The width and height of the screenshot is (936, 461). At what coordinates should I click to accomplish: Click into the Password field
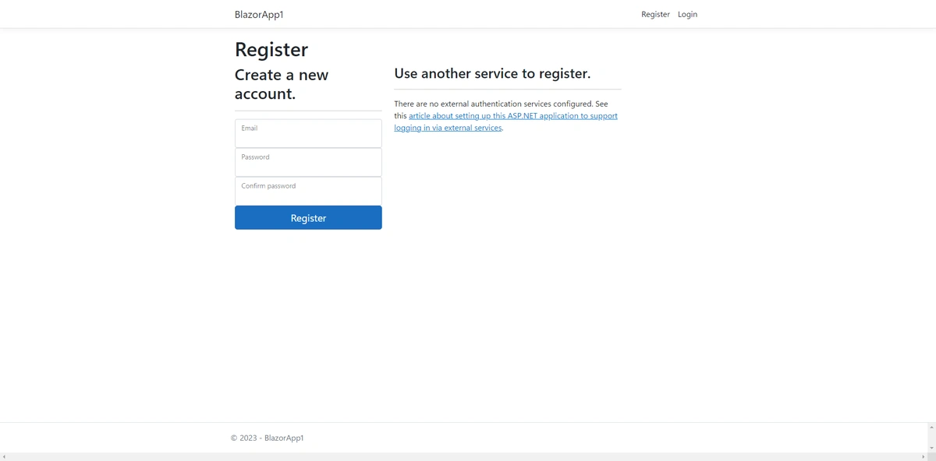pyautogui.click(x=308, y=163)
